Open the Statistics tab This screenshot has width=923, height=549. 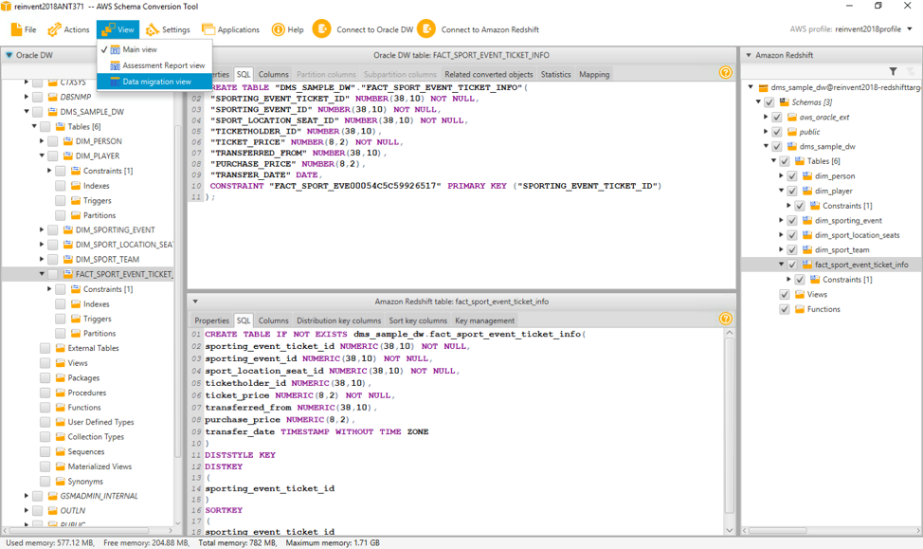[555, 74]
